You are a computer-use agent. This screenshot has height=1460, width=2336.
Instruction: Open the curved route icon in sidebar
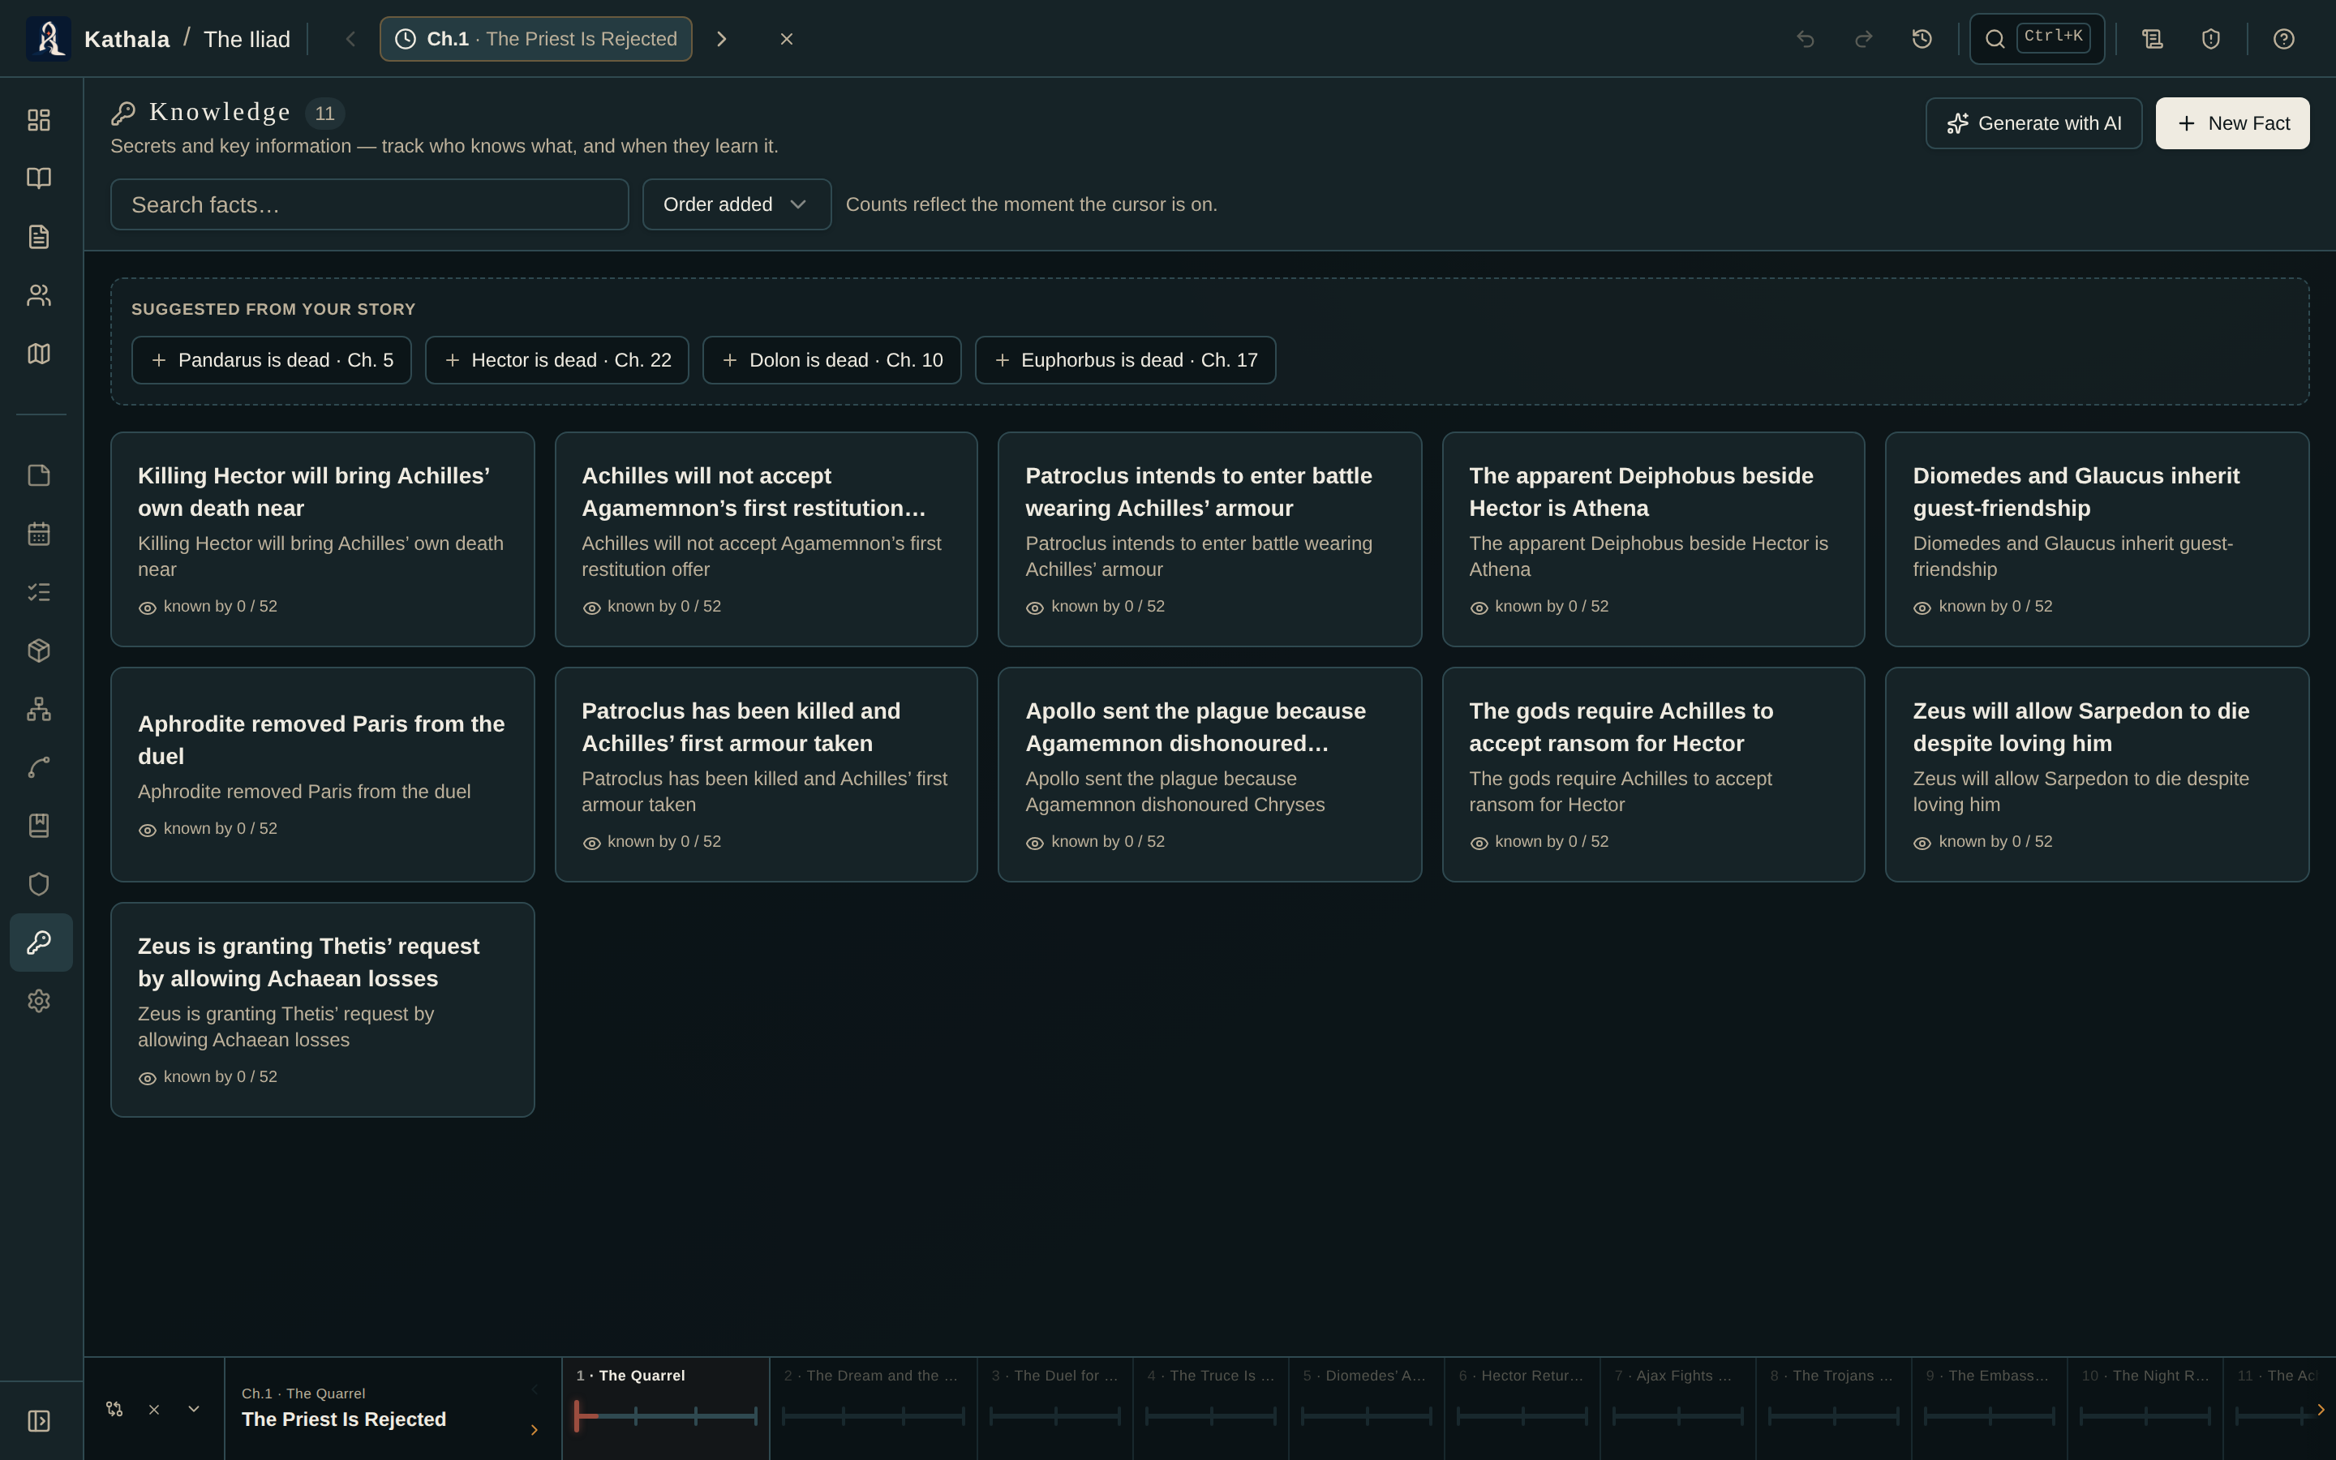39,767
